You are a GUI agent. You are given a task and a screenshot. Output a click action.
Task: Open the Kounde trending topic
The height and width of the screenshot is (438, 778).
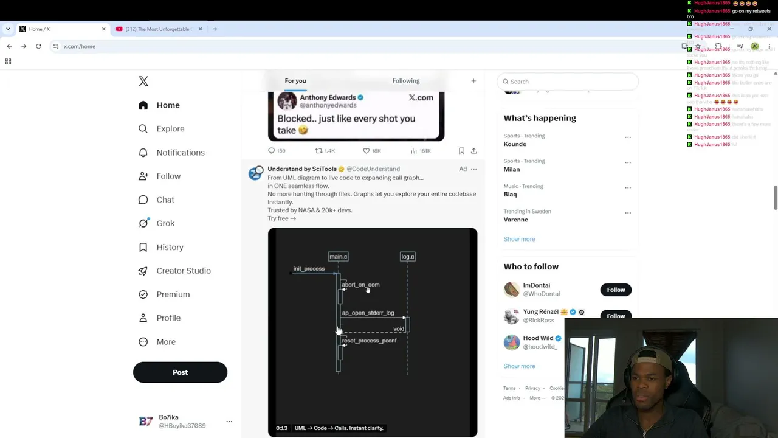coord(515,144)
